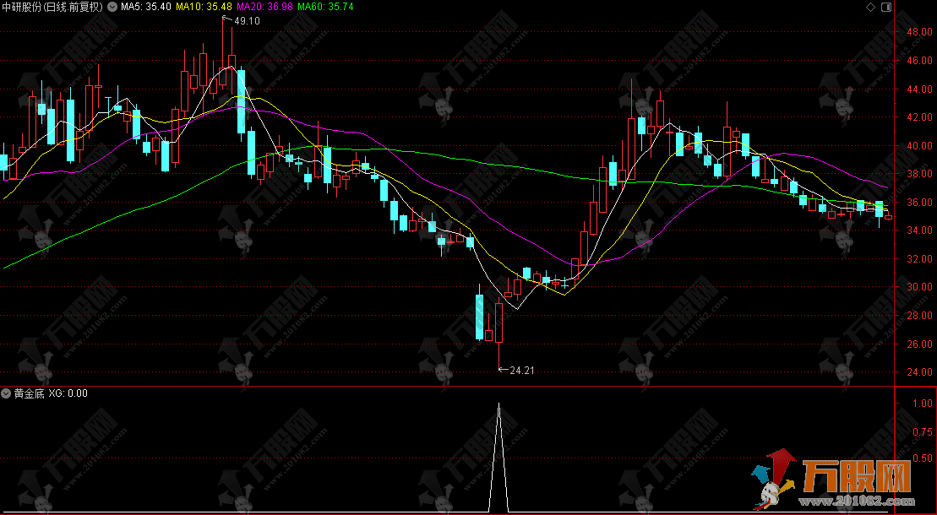Select the MA10: 35.48 moving average label
The width and height of the screenshot is (937, 515).
tap(204, 7)
